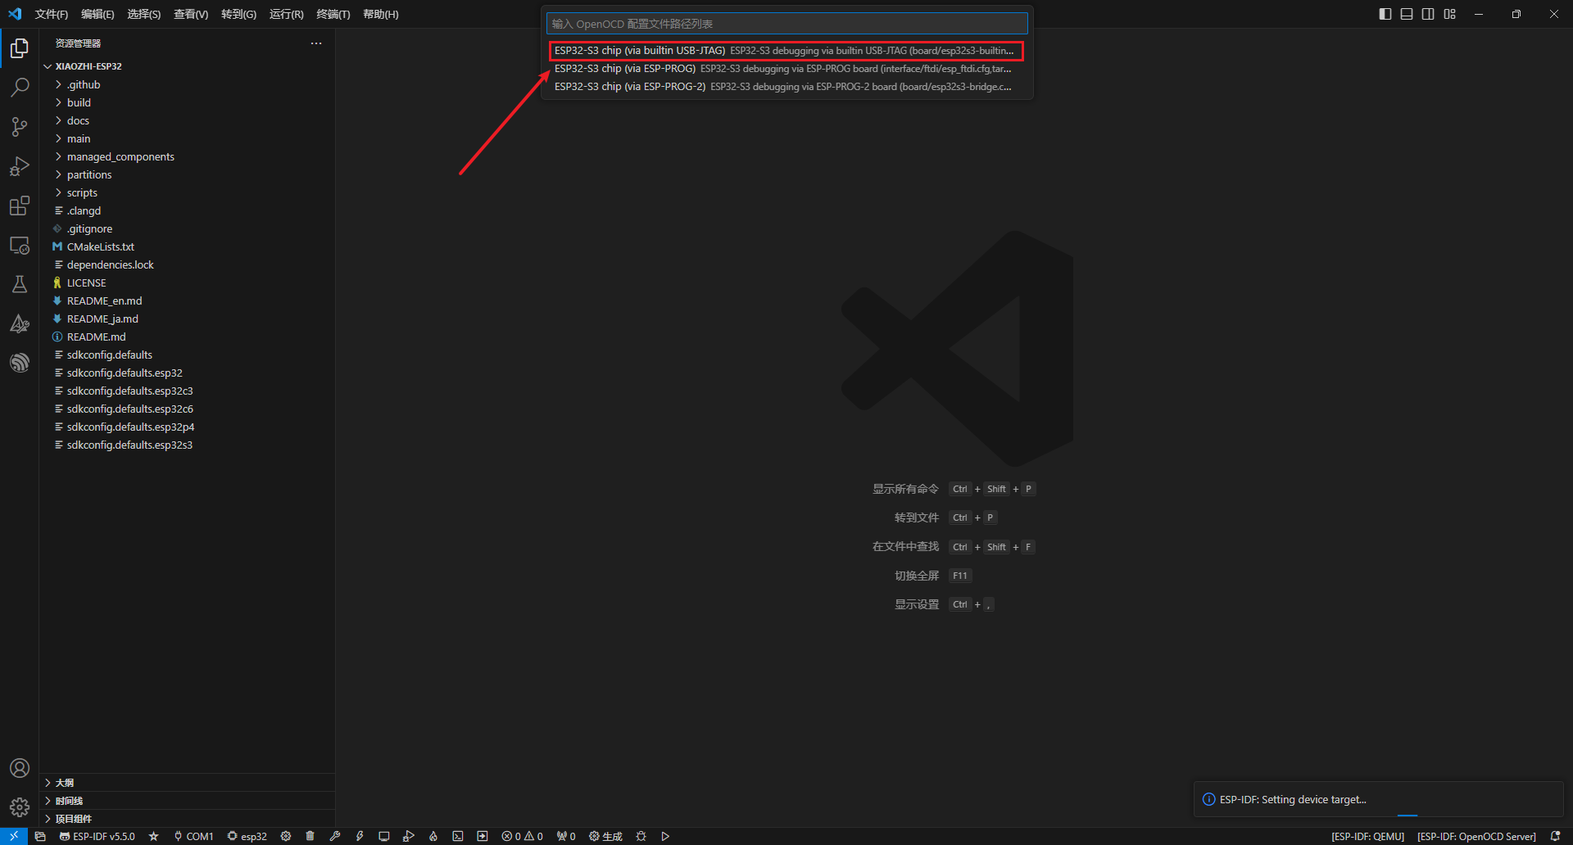Select ESP32-S3 chip via builtin USB-JTAG

click(786, 51)
